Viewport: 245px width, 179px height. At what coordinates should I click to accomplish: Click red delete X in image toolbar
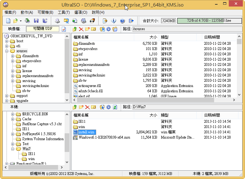81,29
